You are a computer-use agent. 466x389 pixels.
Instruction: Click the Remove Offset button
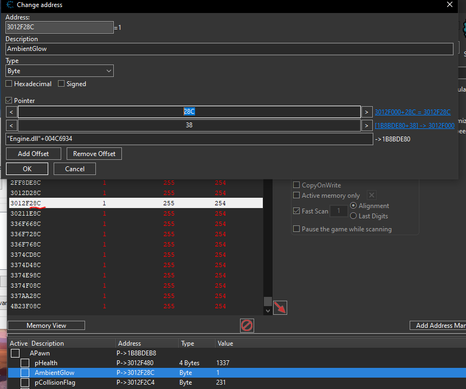coord(94,154)
